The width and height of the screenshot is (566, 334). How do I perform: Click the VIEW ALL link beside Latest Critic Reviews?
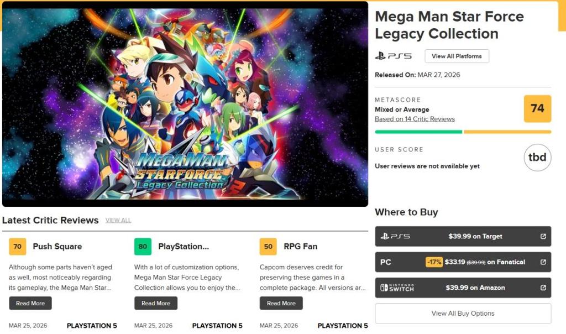click(118, 220)
